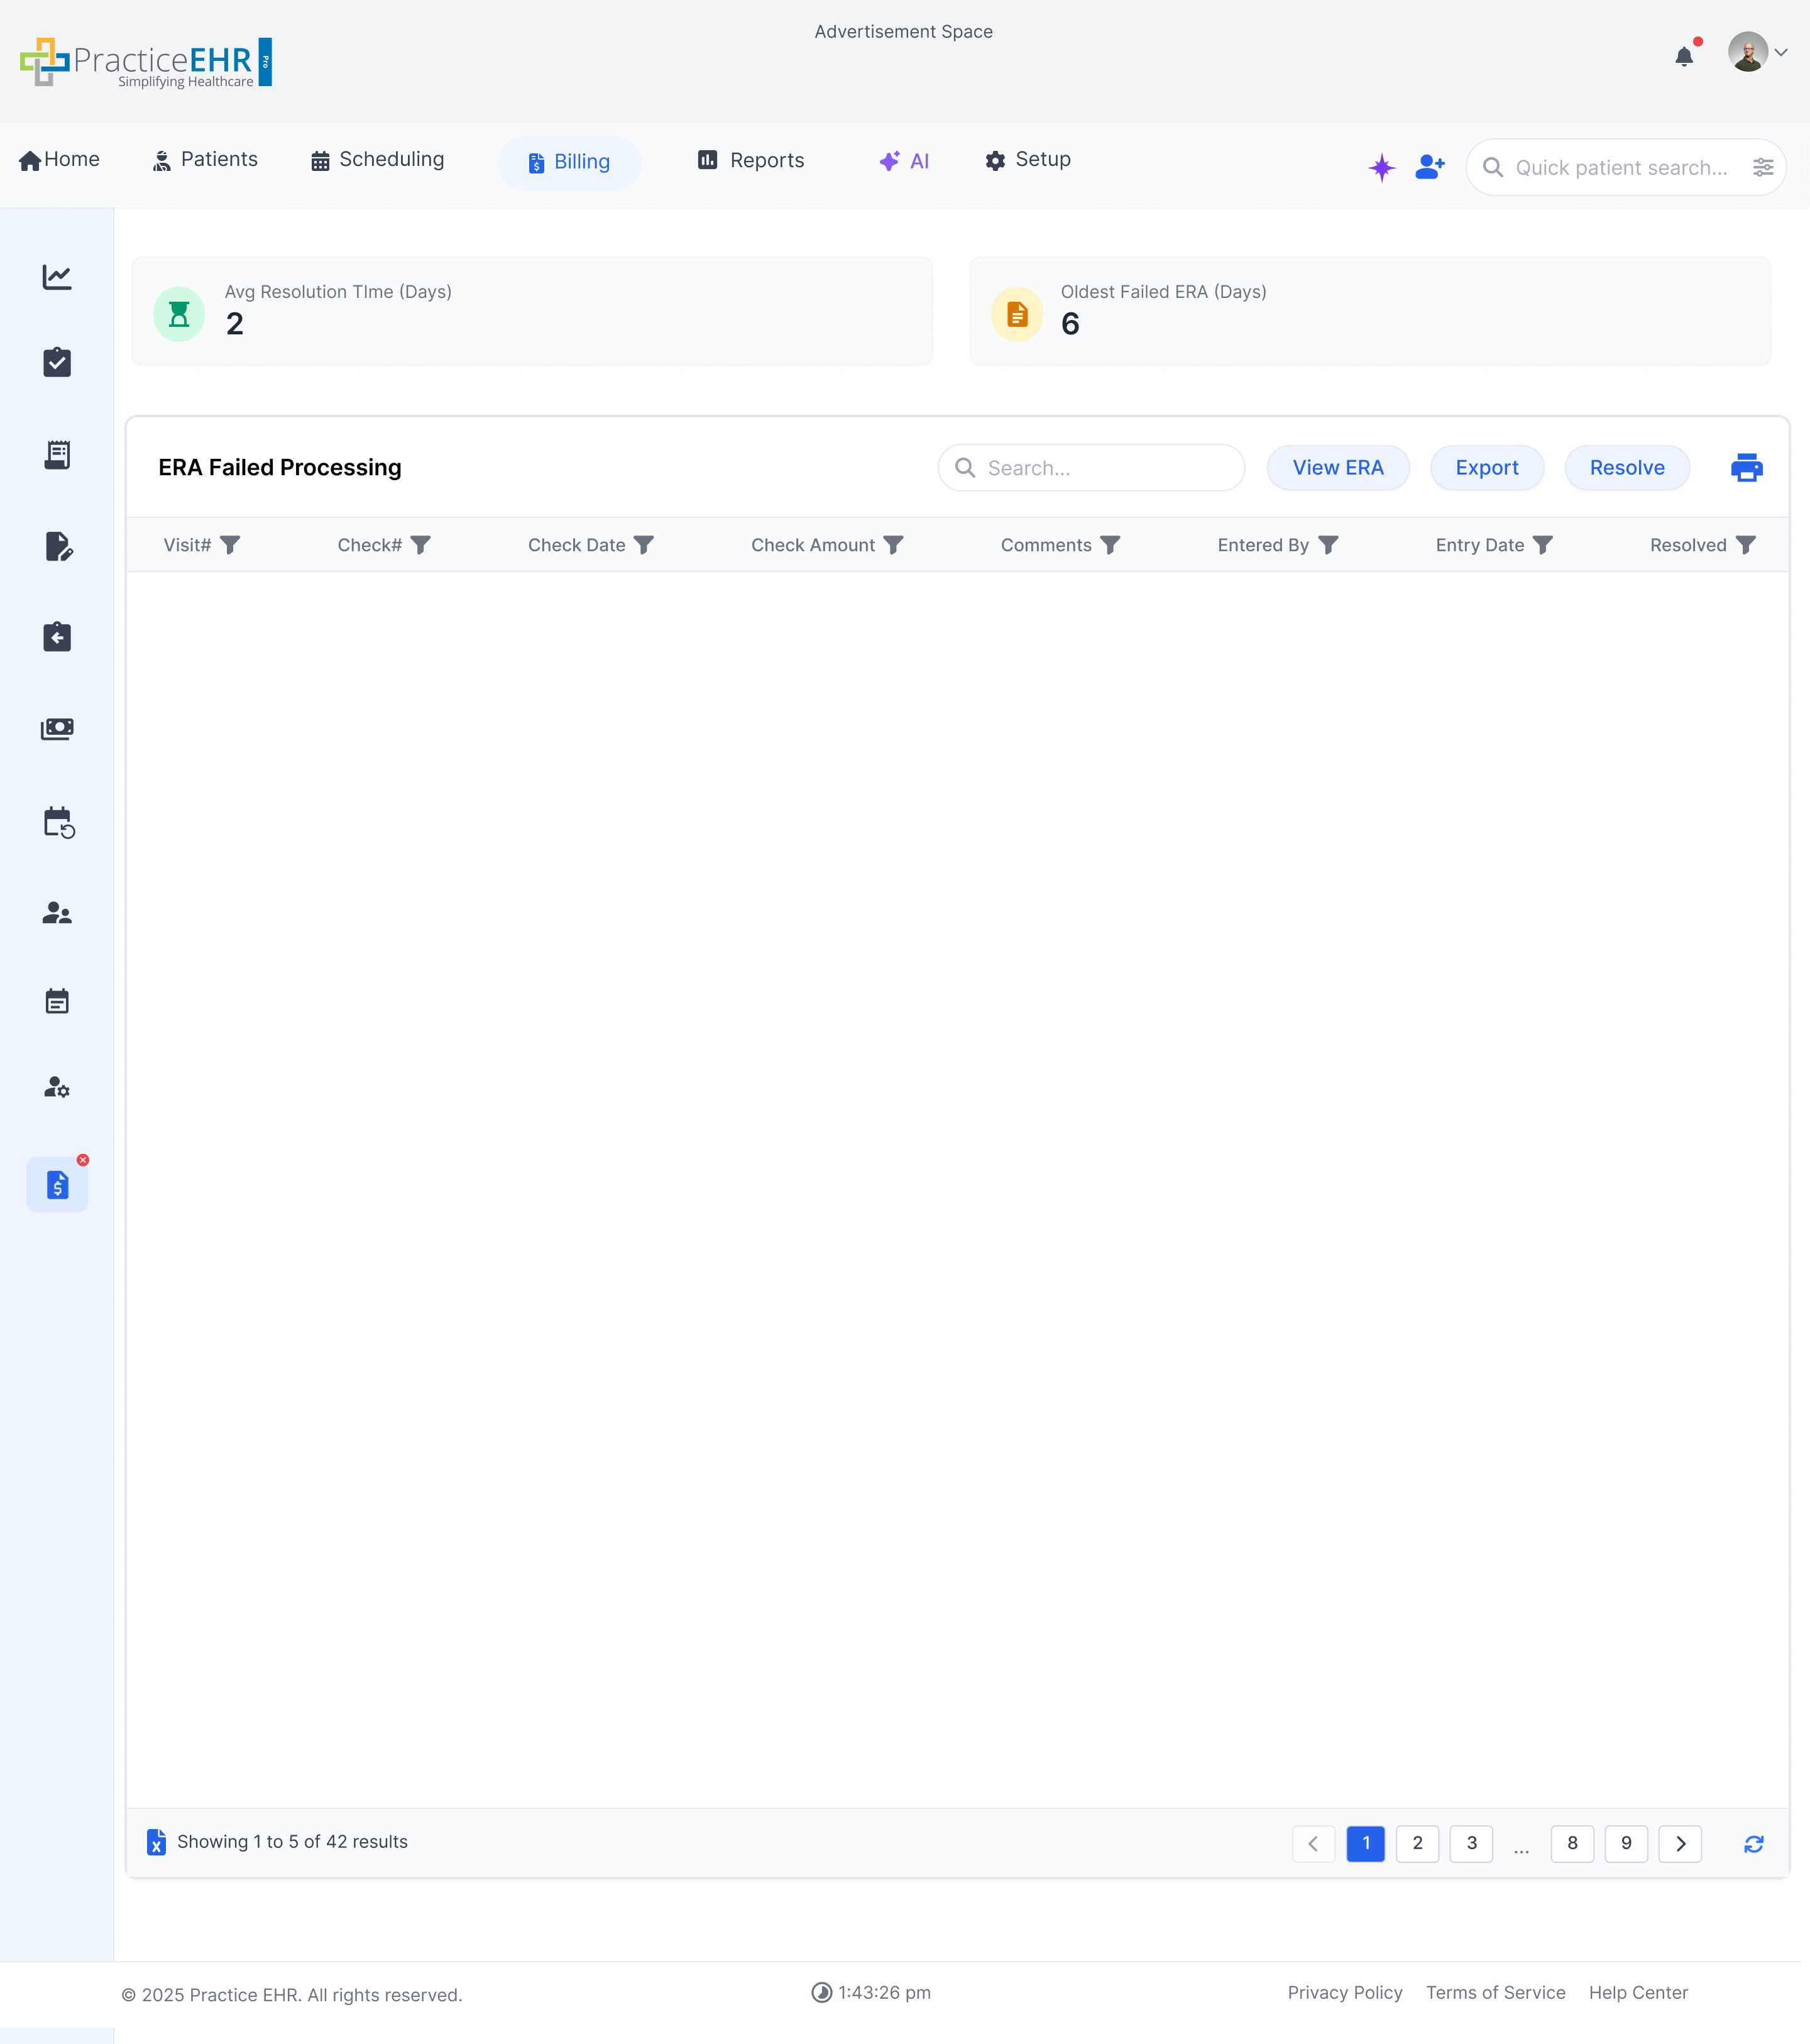Open the analytics line chart sidebar icon

point(57,277)
